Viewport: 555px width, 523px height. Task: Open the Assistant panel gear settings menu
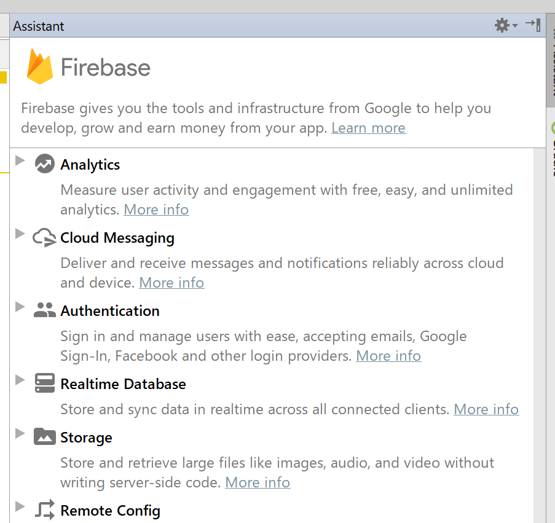(x=506, y=25)
